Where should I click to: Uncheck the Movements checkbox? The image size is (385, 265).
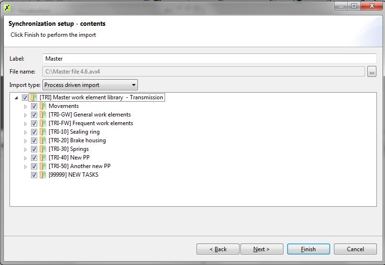34,106
